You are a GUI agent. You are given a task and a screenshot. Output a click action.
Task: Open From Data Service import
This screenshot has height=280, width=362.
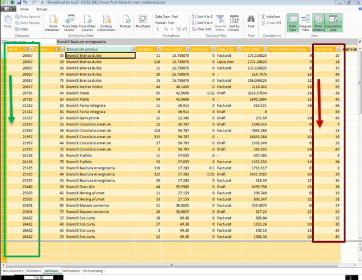click(x=70, y=23)
